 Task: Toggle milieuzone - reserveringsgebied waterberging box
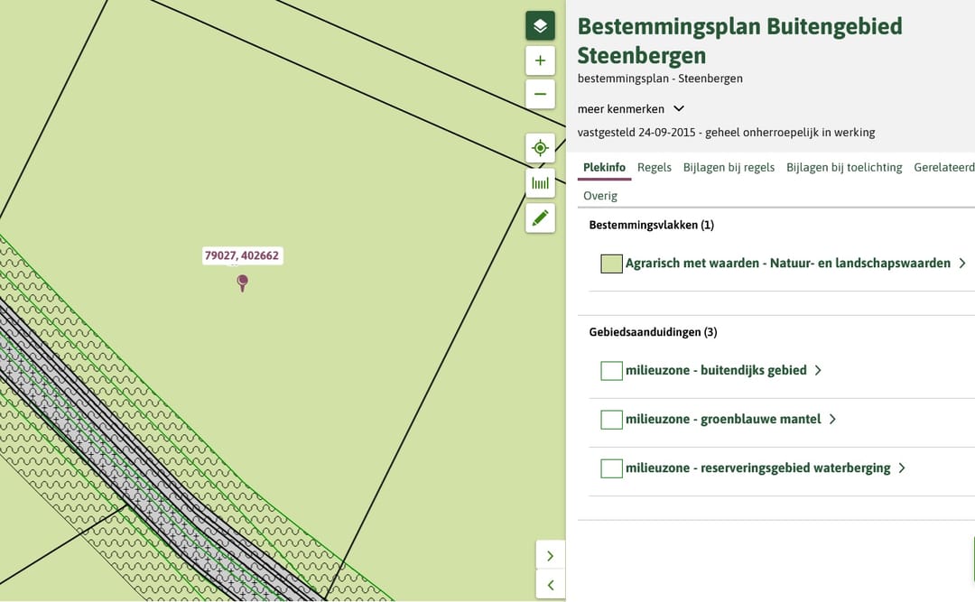611,468
